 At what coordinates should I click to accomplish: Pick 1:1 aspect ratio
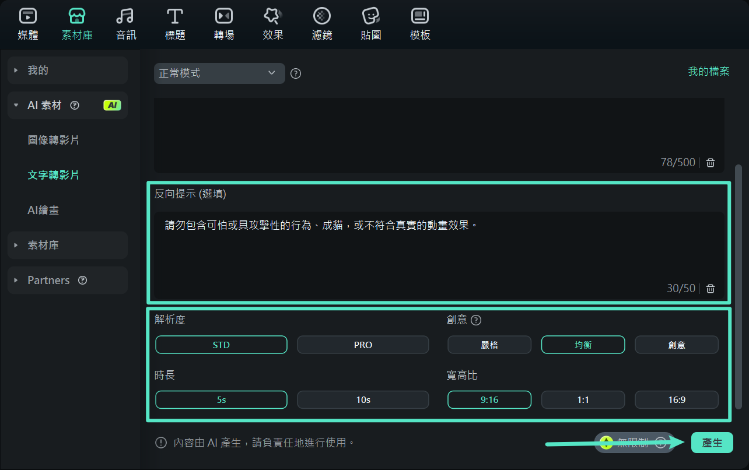click(583, 399)
